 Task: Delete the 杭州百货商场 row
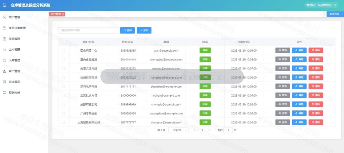316,77
